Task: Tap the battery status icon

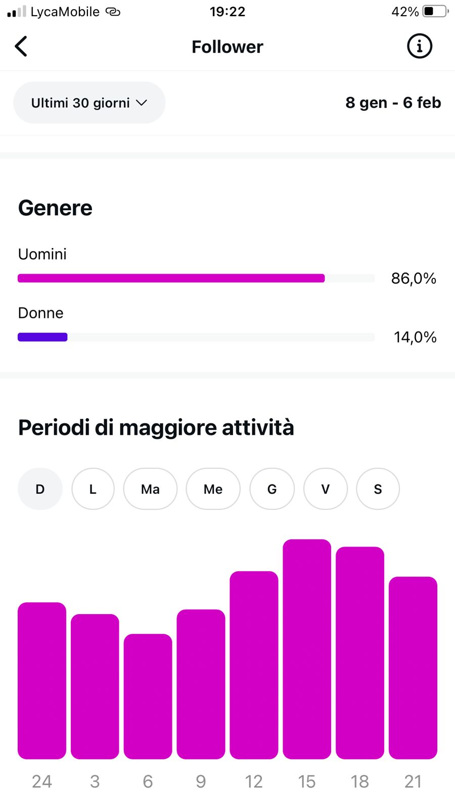Action: tap(435, 11)
